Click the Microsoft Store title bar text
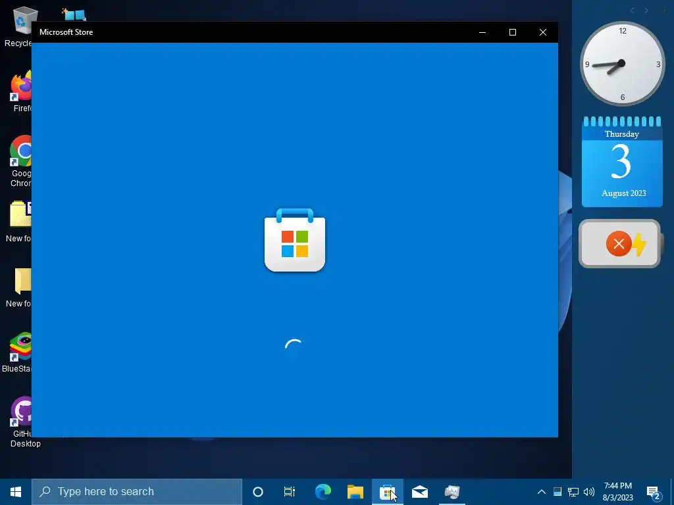This screenshot has height=505, width=674. tap(66, 32)
